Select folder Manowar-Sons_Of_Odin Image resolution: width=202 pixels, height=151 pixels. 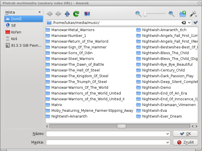69,53
